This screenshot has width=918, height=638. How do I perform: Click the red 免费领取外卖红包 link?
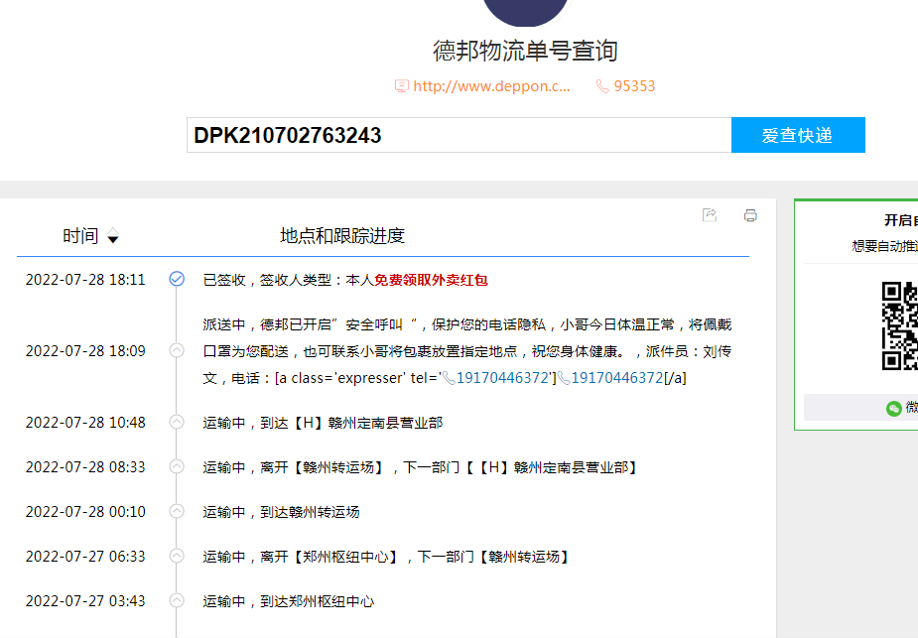pyautogui.click(x=431, y=281)
